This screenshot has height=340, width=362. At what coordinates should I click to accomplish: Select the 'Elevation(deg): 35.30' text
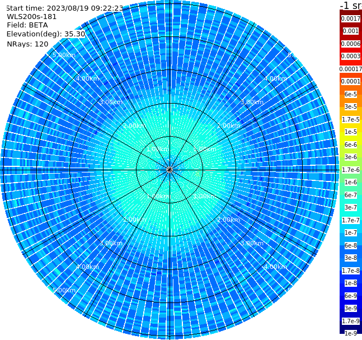[46, 34]
